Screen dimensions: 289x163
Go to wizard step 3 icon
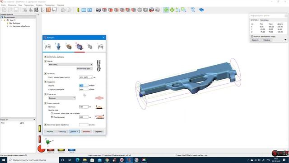(x=69, y=46)
